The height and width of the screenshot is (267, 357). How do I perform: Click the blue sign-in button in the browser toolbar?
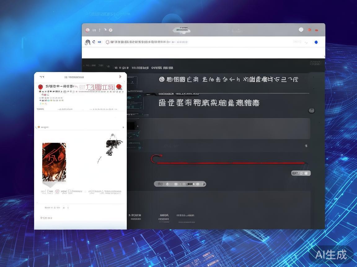click(316, 42)
